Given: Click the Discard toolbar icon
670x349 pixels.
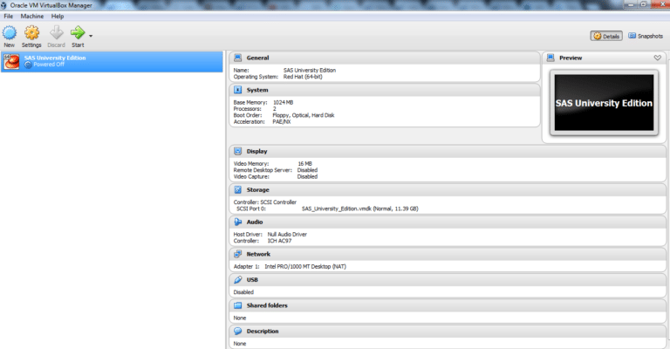Looking at the screenshot, I should pos(56,33).
